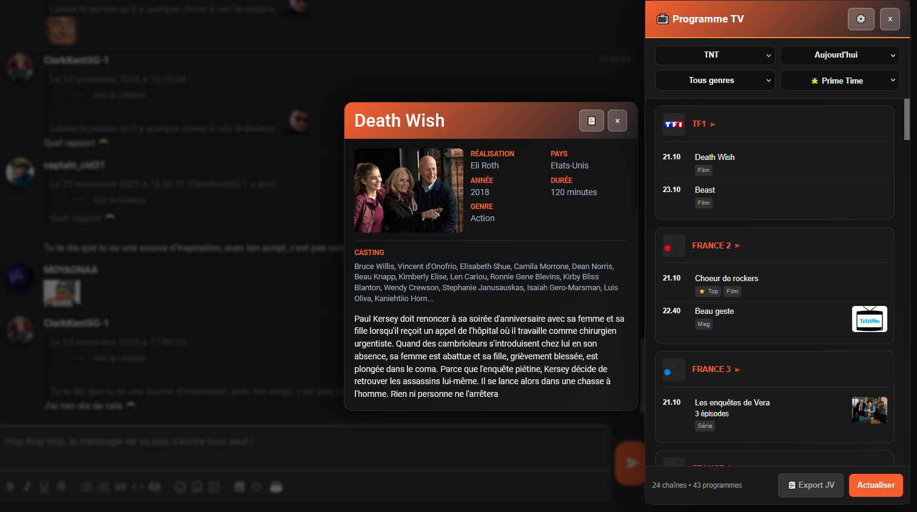Viewport: 917px width, 512px height.
Task: Click the Actualiser refresh button
Action: click(876, 485)
